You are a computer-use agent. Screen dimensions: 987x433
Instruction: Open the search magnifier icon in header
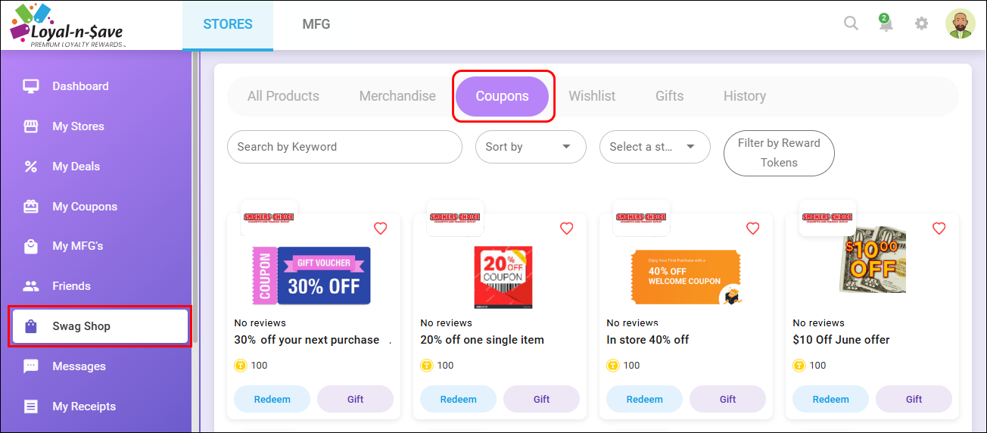851,23
